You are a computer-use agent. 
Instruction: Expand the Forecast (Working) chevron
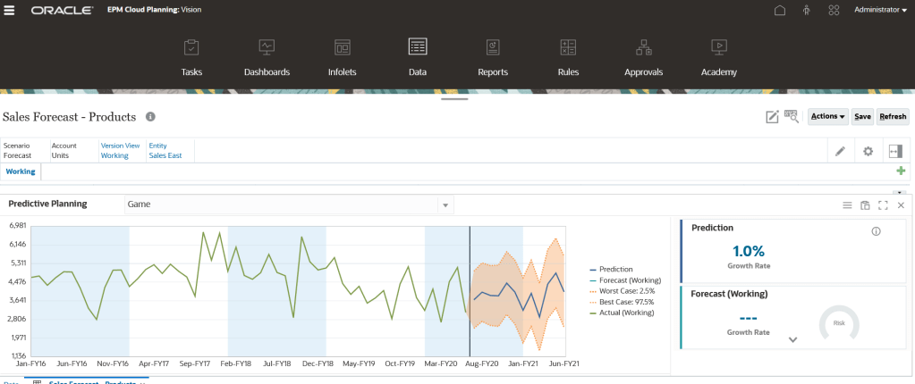point(792,339)
